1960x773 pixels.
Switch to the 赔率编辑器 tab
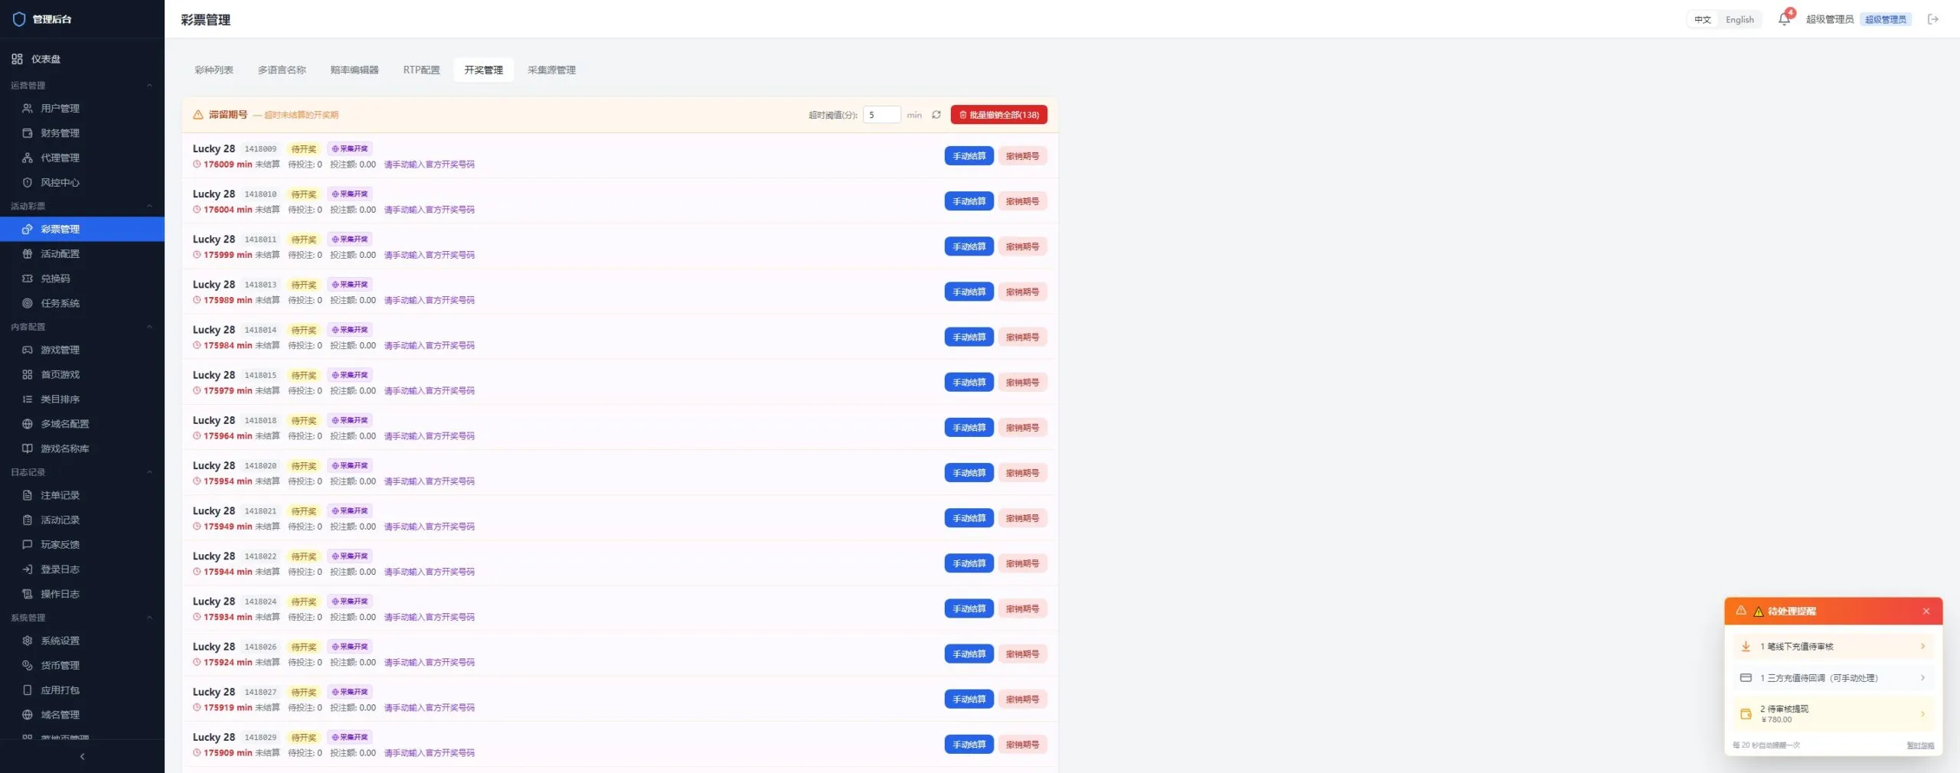[x=354, y=70]
